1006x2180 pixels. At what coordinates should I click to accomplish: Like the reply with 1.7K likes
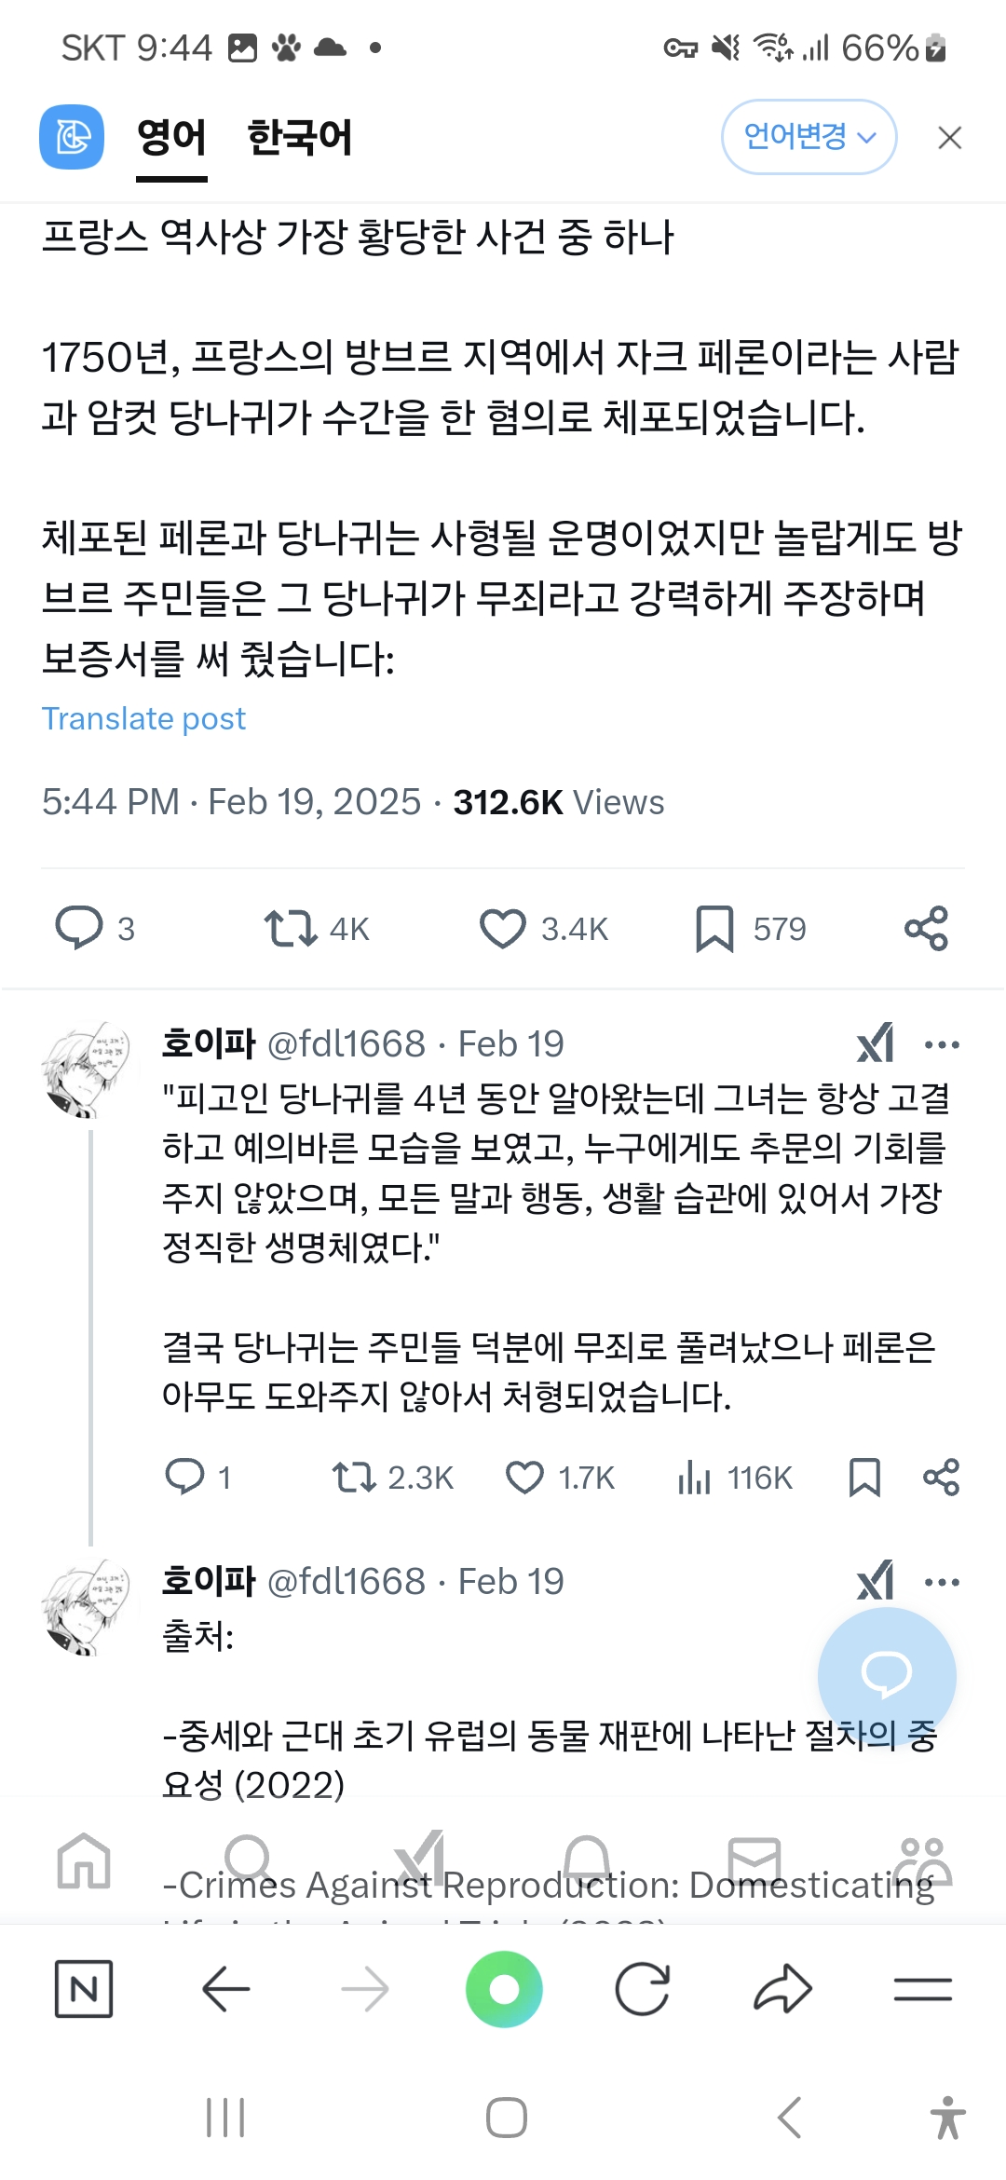tap(525, 1478)
